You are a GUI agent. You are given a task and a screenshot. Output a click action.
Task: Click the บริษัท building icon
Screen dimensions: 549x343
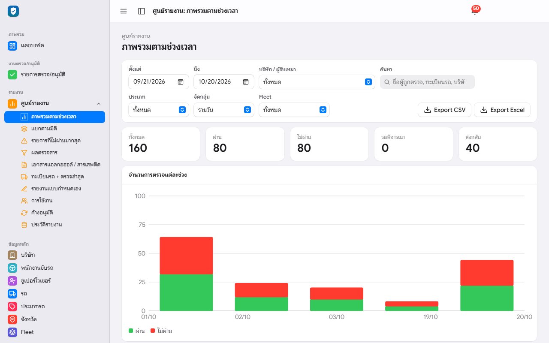[12, 255]
